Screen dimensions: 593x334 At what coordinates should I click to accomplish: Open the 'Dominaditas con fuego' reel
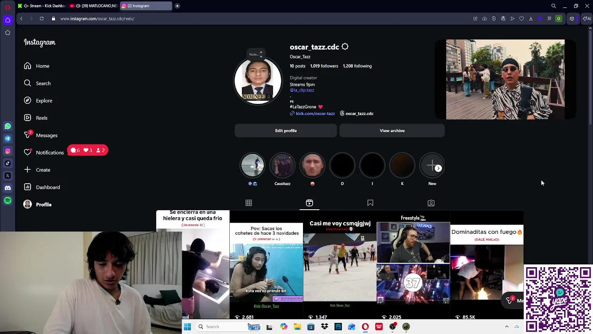pyautogui.click(x=487, y=264)
